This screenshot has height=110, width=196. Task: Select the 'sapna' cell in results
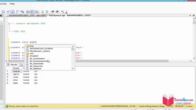coord(17,74)
